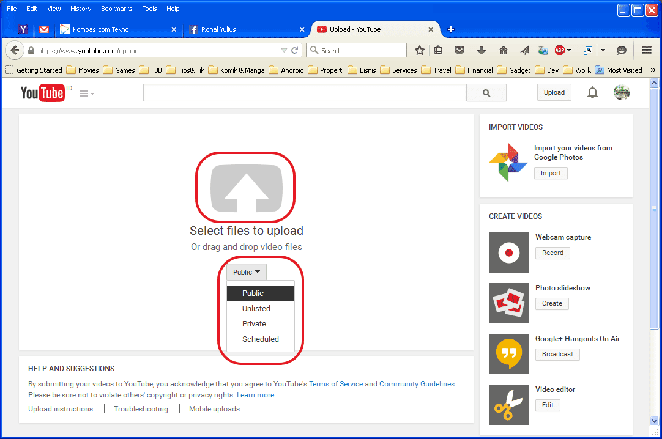Open the History menu
Image resolution: width=662 pixels, height=439 pixels.
pyautogui.click(x=81, y=9)
